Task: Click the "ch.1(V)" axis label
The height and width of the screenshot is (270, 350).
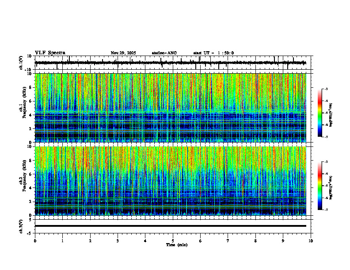Action: (21, 63)
